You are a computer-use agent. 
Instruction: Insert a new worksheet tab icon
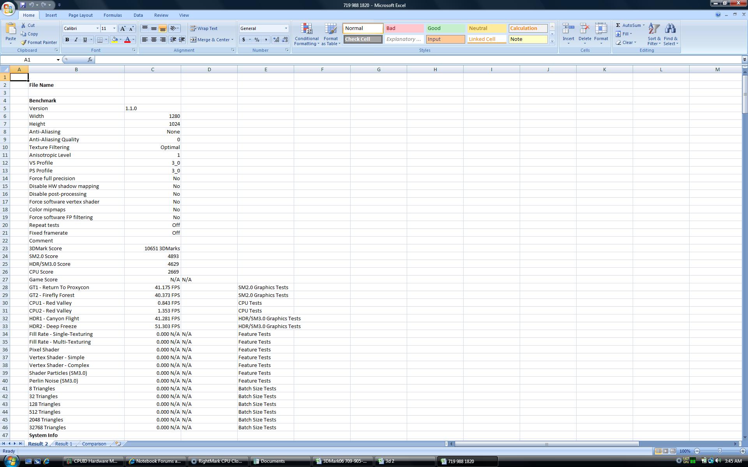(118, 444)
